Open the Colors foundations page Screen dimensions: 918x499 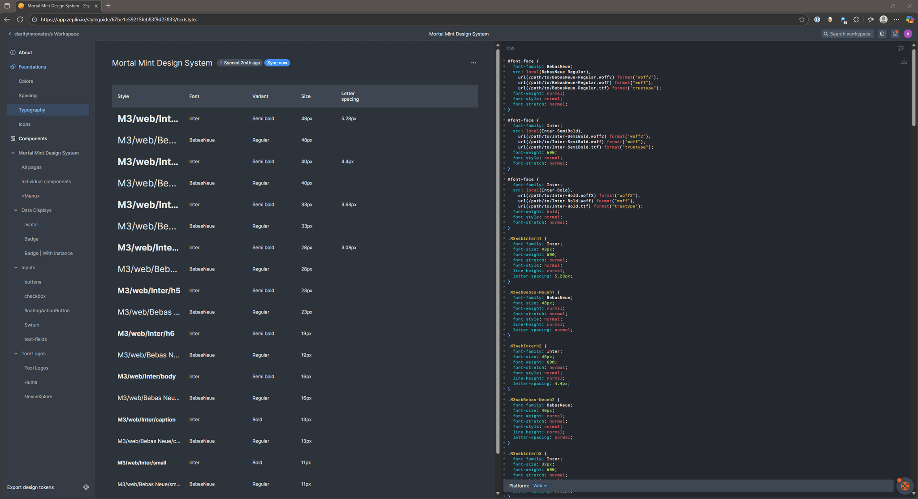click(26, 82)
